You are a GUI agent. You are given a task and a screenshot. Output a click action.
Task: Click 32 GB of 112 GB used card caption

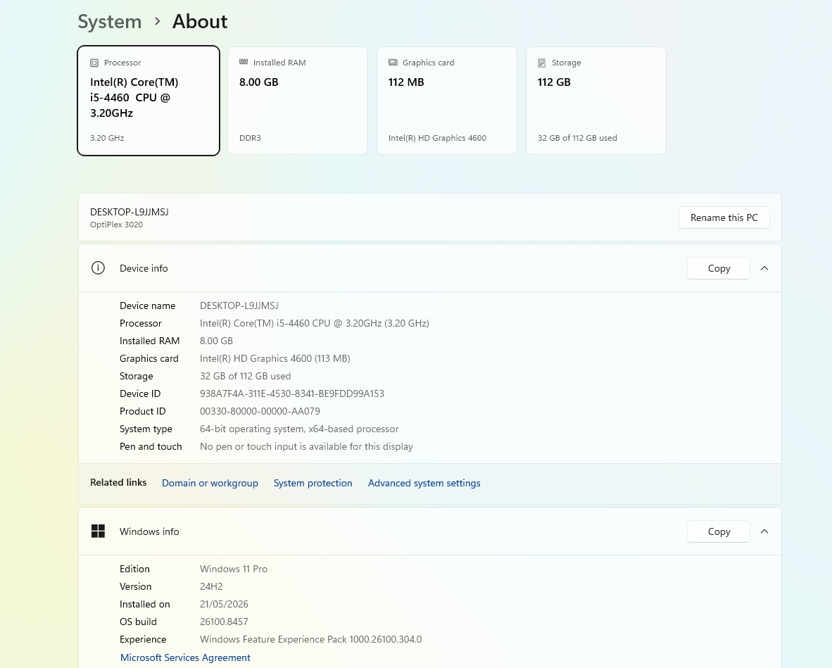[x=577, y=138]
